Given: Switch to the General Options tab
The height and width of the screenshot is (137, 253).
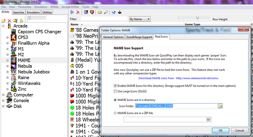Looking at the screenshot, I should pyautogui.click(x=113, y=37).
